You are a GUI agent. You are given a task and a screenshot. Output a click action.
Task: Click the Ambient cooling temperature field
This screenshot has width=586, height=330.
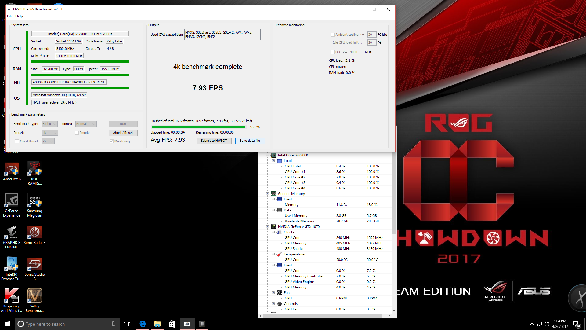point(372,35)
